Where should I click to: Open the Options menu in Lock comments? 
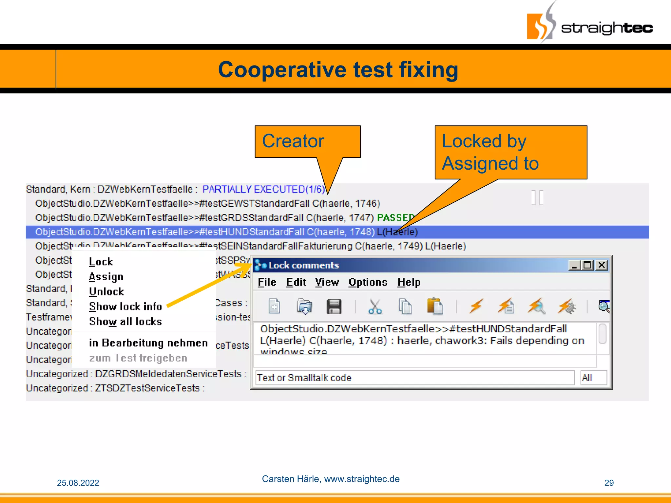point(368,282)
